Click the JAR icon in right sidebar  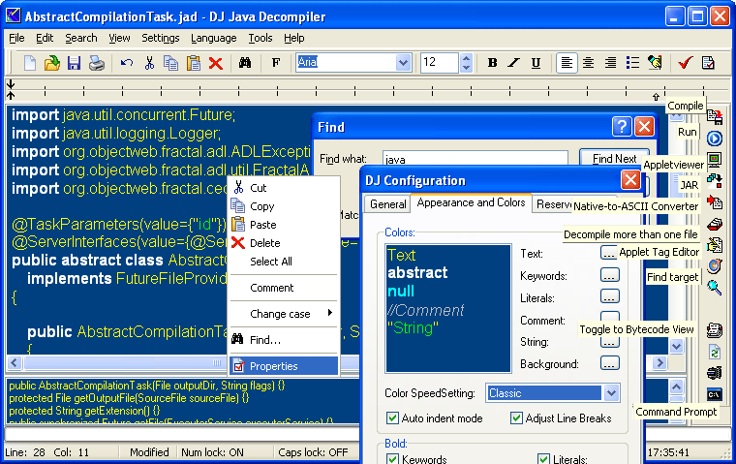[x=715, y=180]
